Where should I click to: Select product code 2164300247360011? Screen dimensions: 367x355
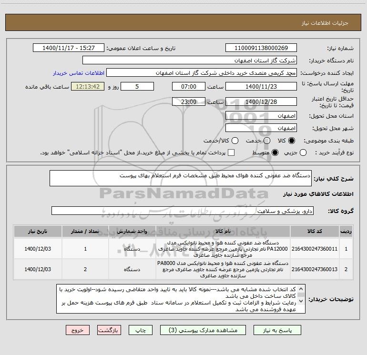315,249
